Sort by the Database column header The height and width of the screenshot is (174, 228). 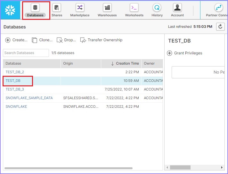tap(32, 63)
